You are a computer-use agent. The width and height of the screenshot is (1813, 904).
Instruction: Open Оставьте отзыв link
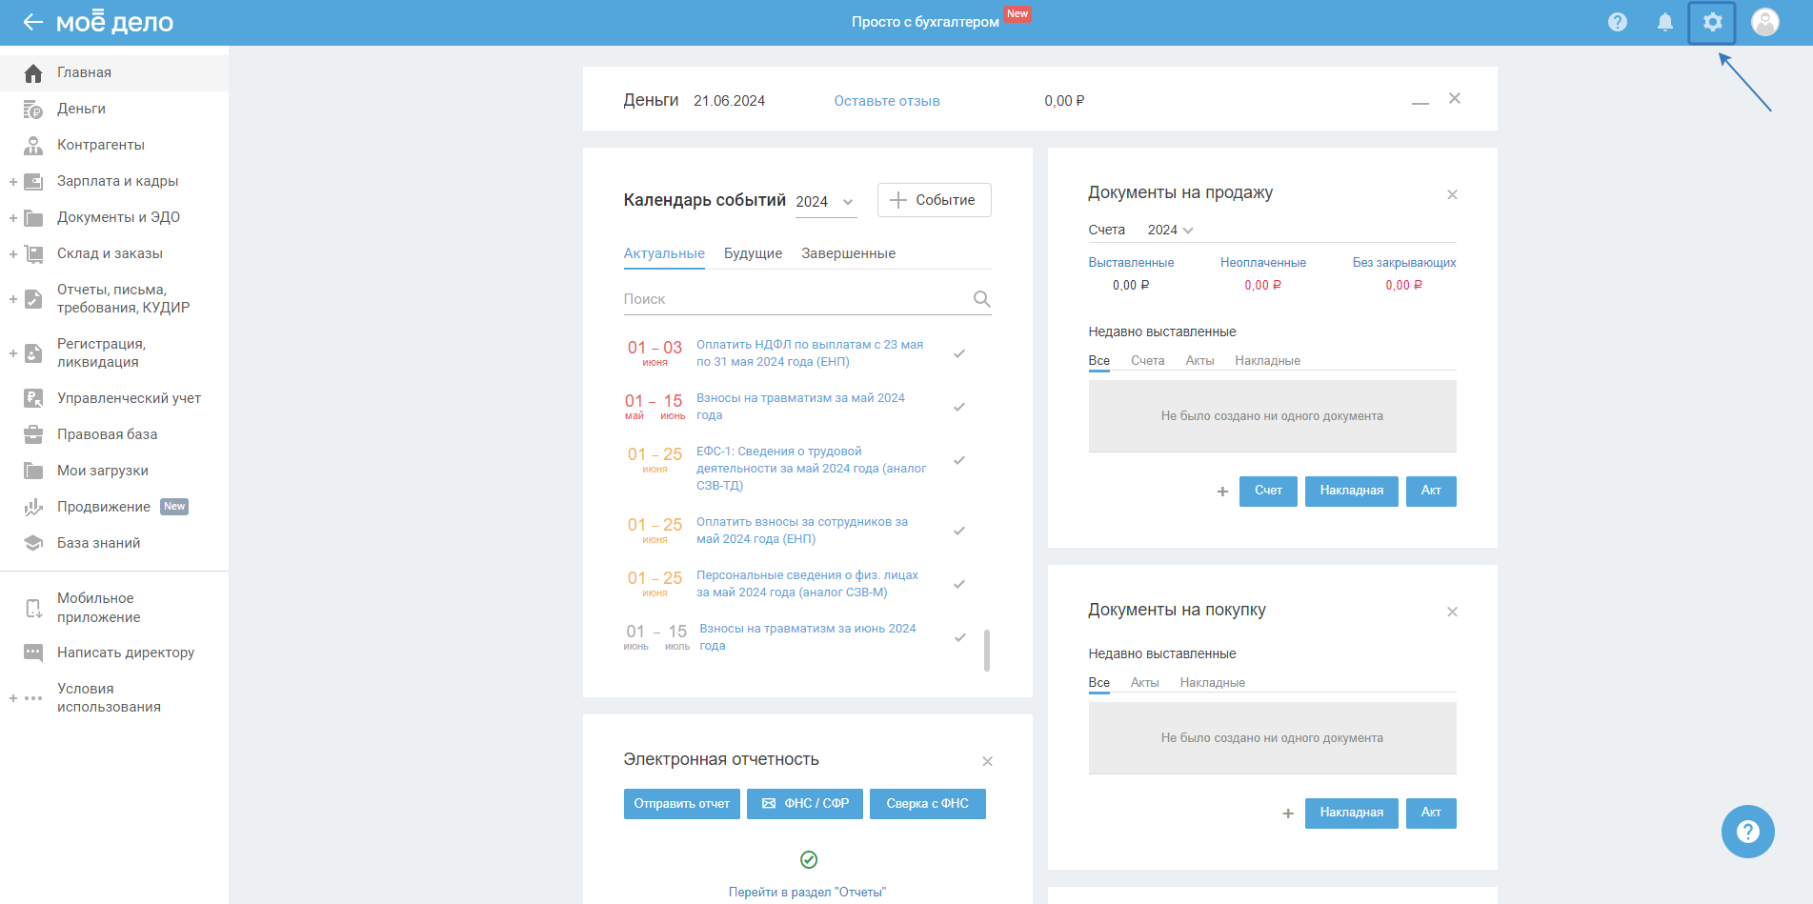pos(887,101)
